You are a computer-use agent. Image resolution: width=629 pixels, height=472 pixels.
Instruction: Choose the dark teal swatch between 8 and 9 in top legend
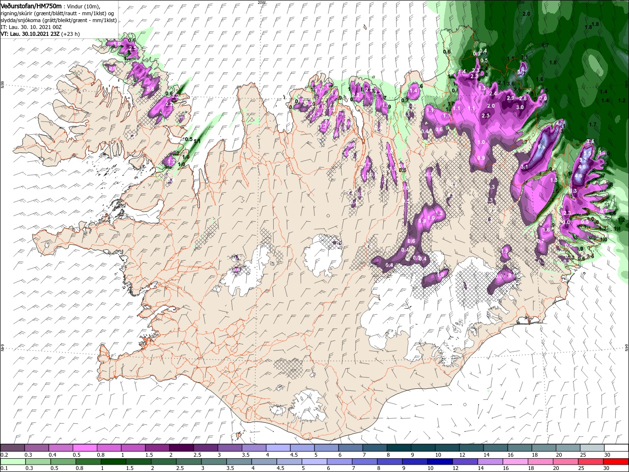[x=399, y=448]
